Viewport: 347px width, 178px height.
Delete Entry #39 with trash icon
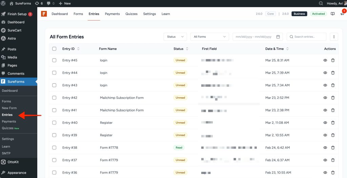333,135
